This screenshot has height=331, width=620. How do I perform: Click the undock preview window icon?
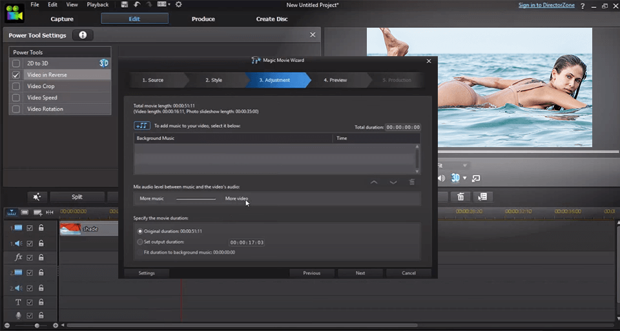[x=476, y=178]
